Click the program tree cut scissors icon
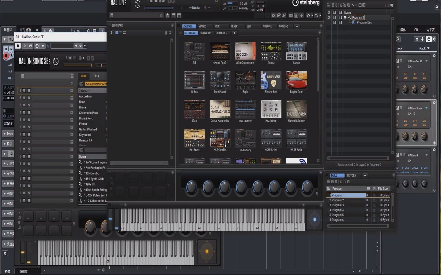This screenshot has height=275, width=441. [341, 5]
